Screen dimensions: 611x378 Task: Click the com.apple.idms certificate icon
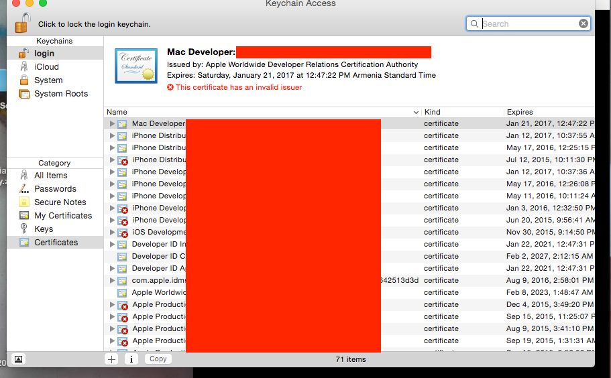pos(122,281)
